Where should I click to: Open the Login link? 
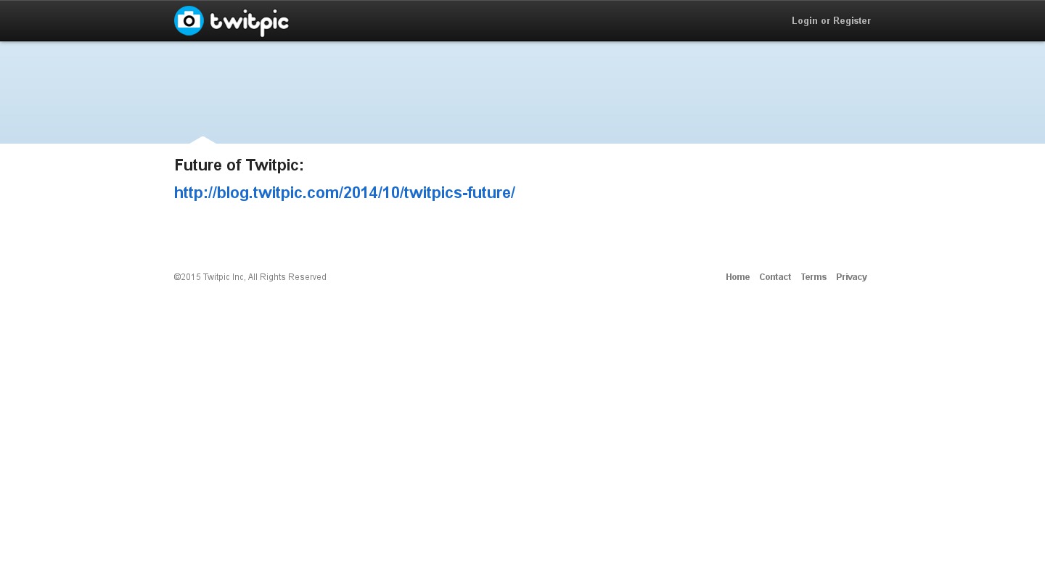click(x=804, y=21)
